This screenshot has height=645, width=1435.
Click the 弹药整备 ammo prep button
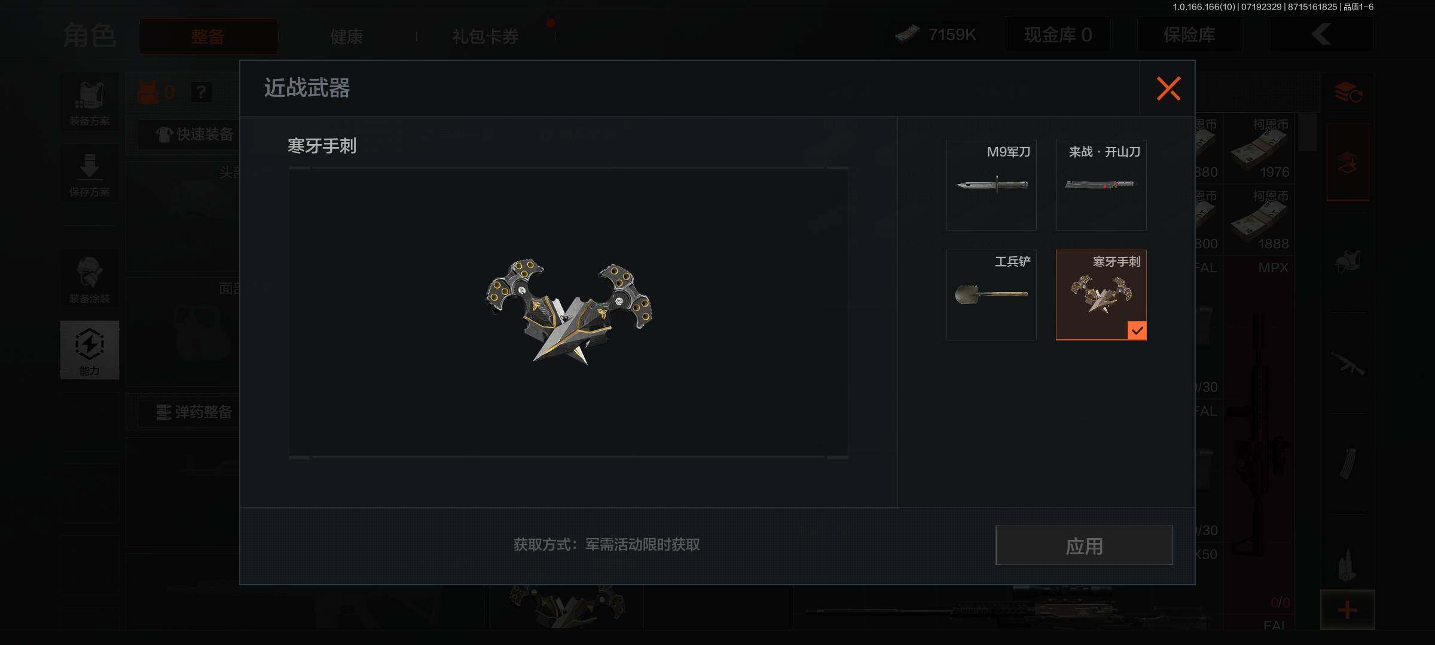point(195,412)
